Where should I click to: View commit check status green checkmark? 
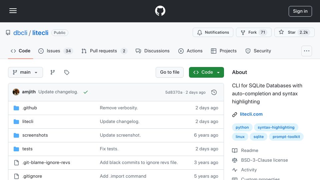(86, 92)
